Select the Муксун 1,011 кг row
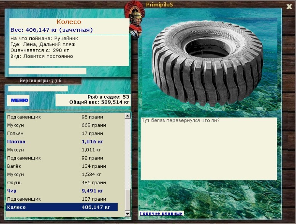 pos(62,150)
